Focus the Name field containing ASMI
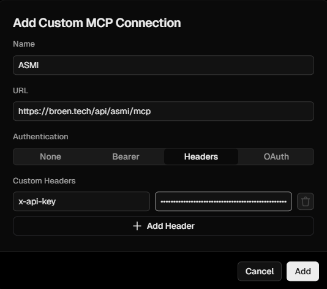Screen dimensions: 327x289 163,65
